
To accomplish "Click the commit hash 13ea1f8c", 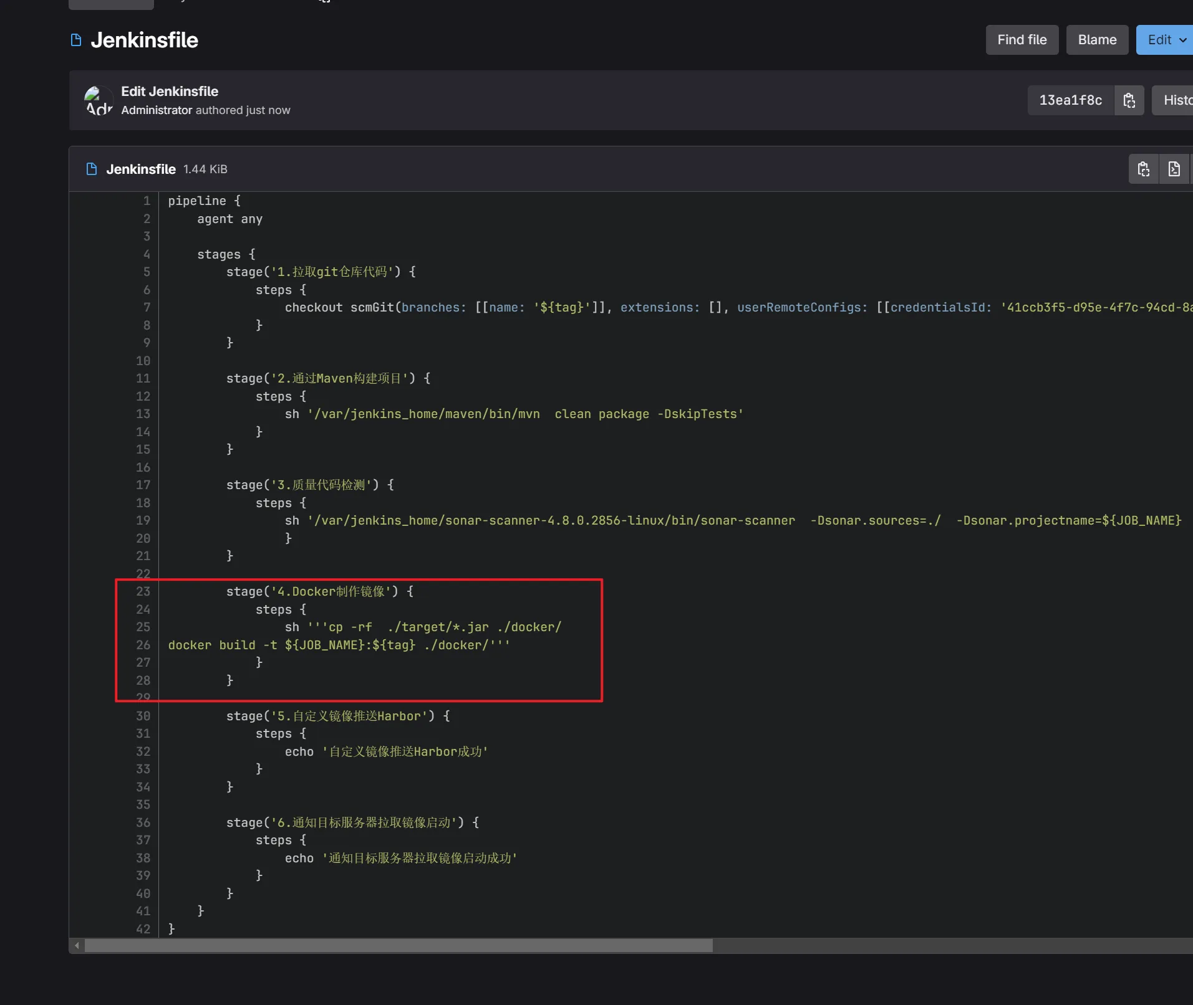I will coord(1070,100).
